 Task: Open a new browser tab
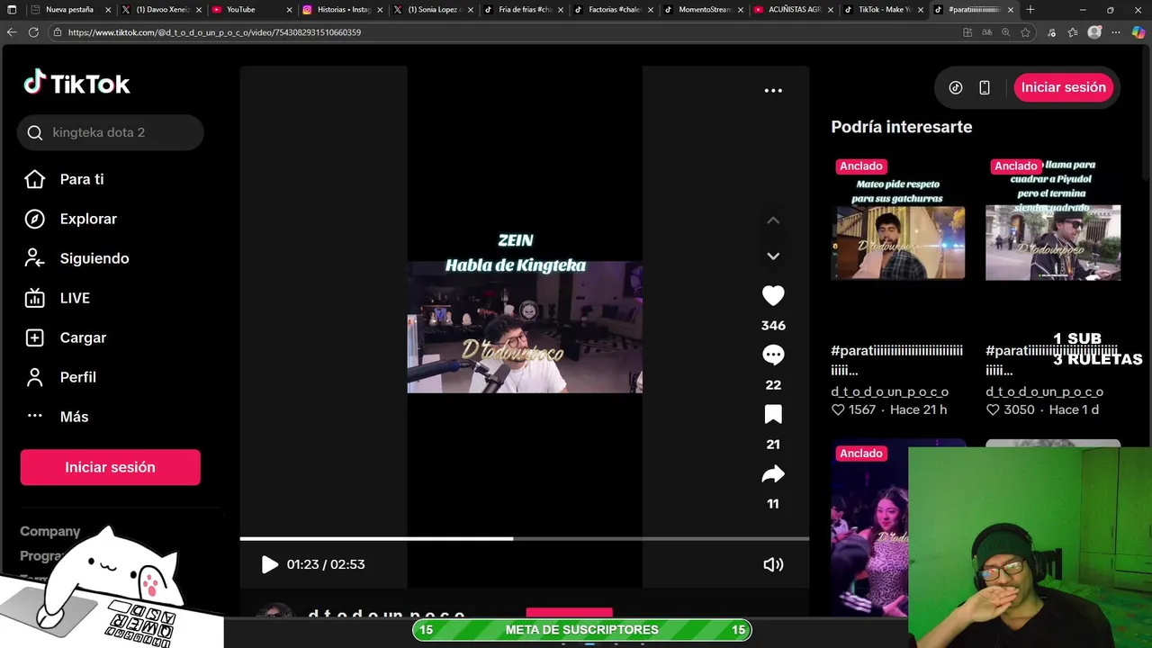click(1030, 9)
